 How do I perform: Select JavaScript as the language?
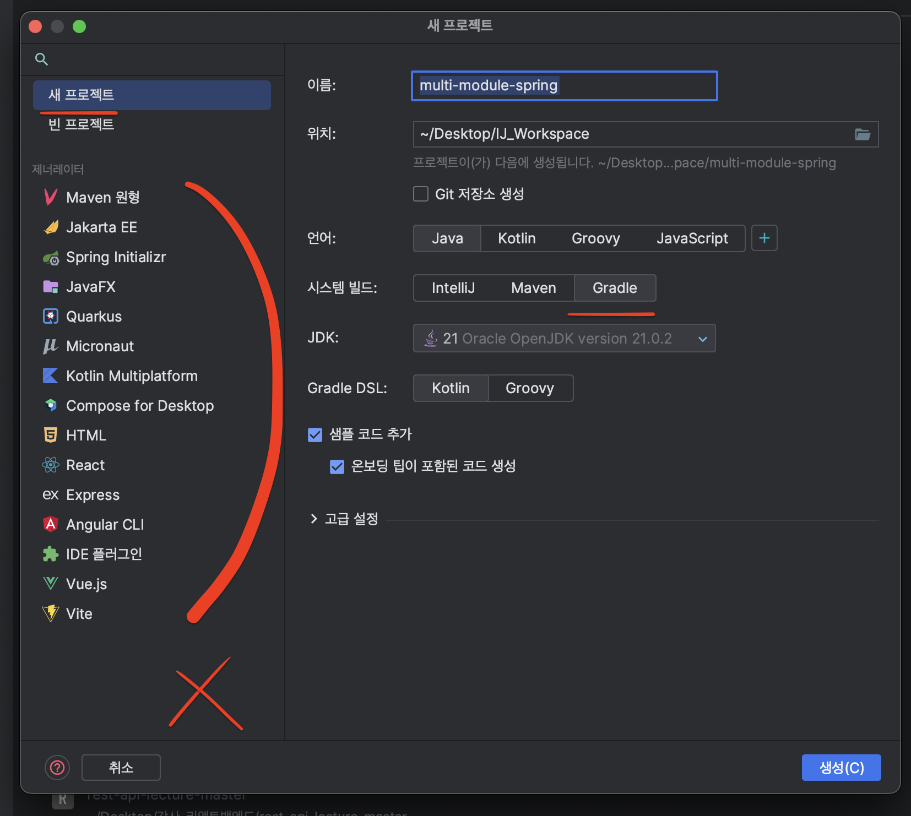[692, 238]
